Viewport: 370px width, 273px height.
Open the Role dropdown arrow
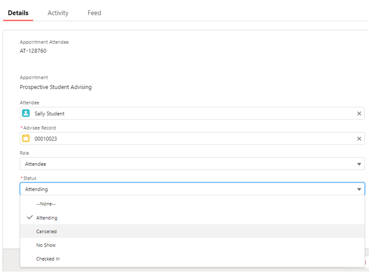(359, 163)
